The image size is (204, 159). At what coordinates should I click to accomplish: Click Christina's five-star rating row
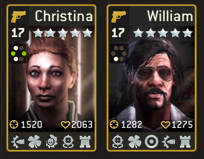(63, 33)
